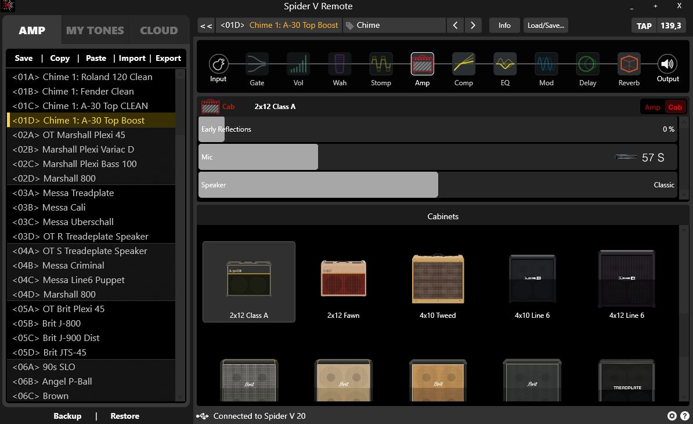The width and height of the screenshot is (693, 424).
Task: Open the preset name Chime 1: A-30 Top Boost field
Action: click(x=279, y=25)
